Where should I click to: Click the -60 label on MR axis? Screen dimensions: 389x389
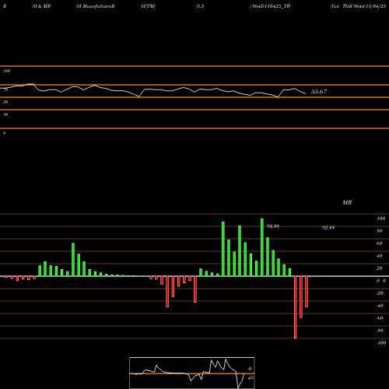(380, 318)
